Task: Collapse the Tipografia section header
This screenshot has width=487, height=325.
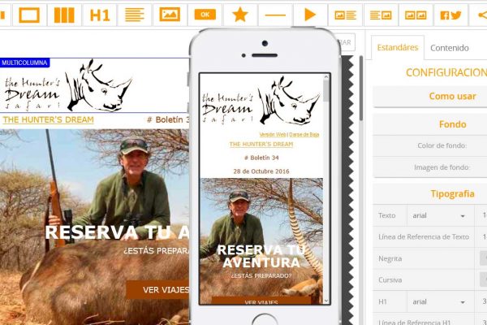Action: click(x=452, y=193)
